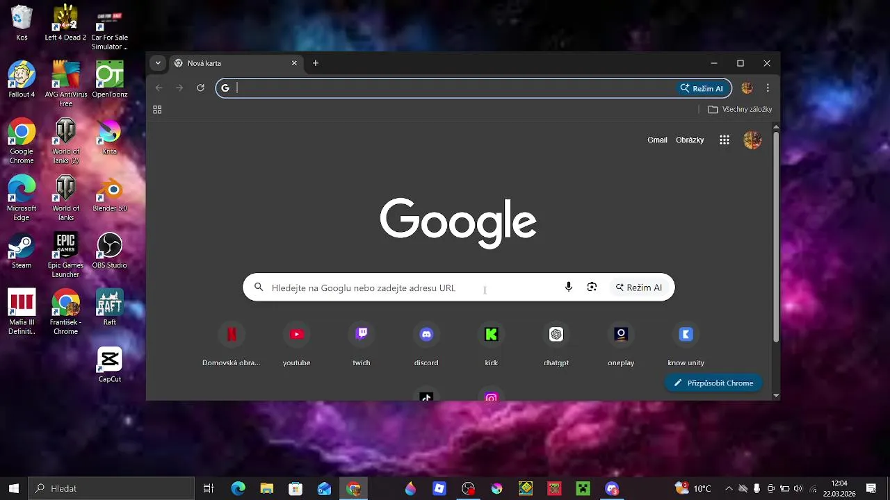Viewport: 890px width, 500px height.
Task: Open the Chrome three-dot menu
Action: point(768,88)
